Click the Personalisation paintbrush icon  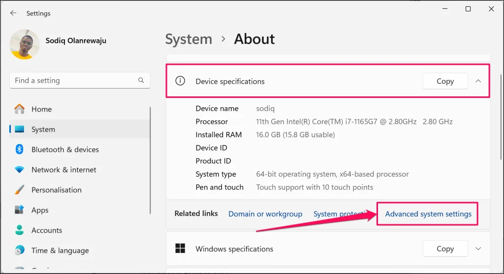(20, 190)
